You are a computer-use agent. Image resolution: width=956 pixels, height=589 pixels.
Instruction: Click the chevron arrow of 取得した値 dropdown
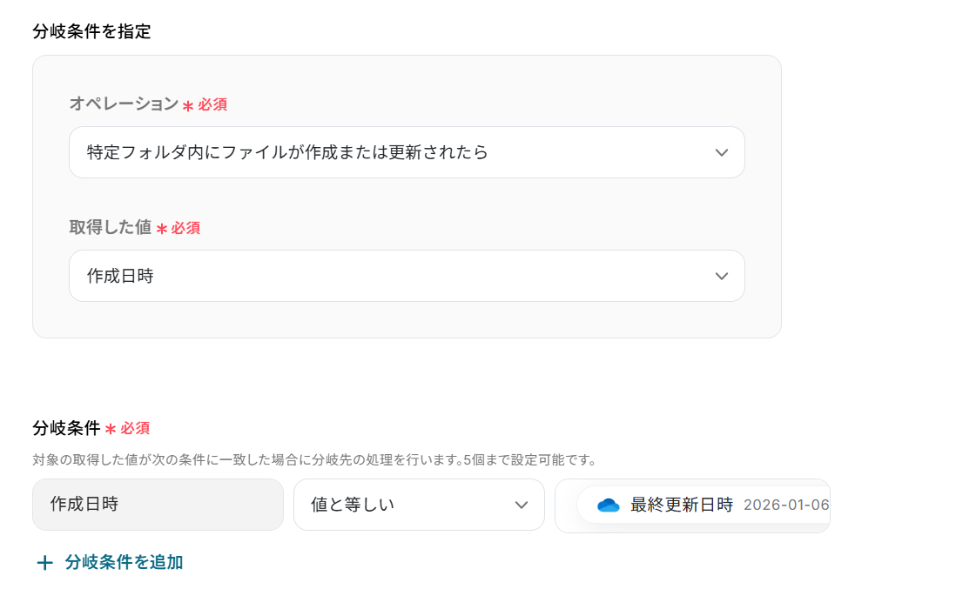pos(721,277)
